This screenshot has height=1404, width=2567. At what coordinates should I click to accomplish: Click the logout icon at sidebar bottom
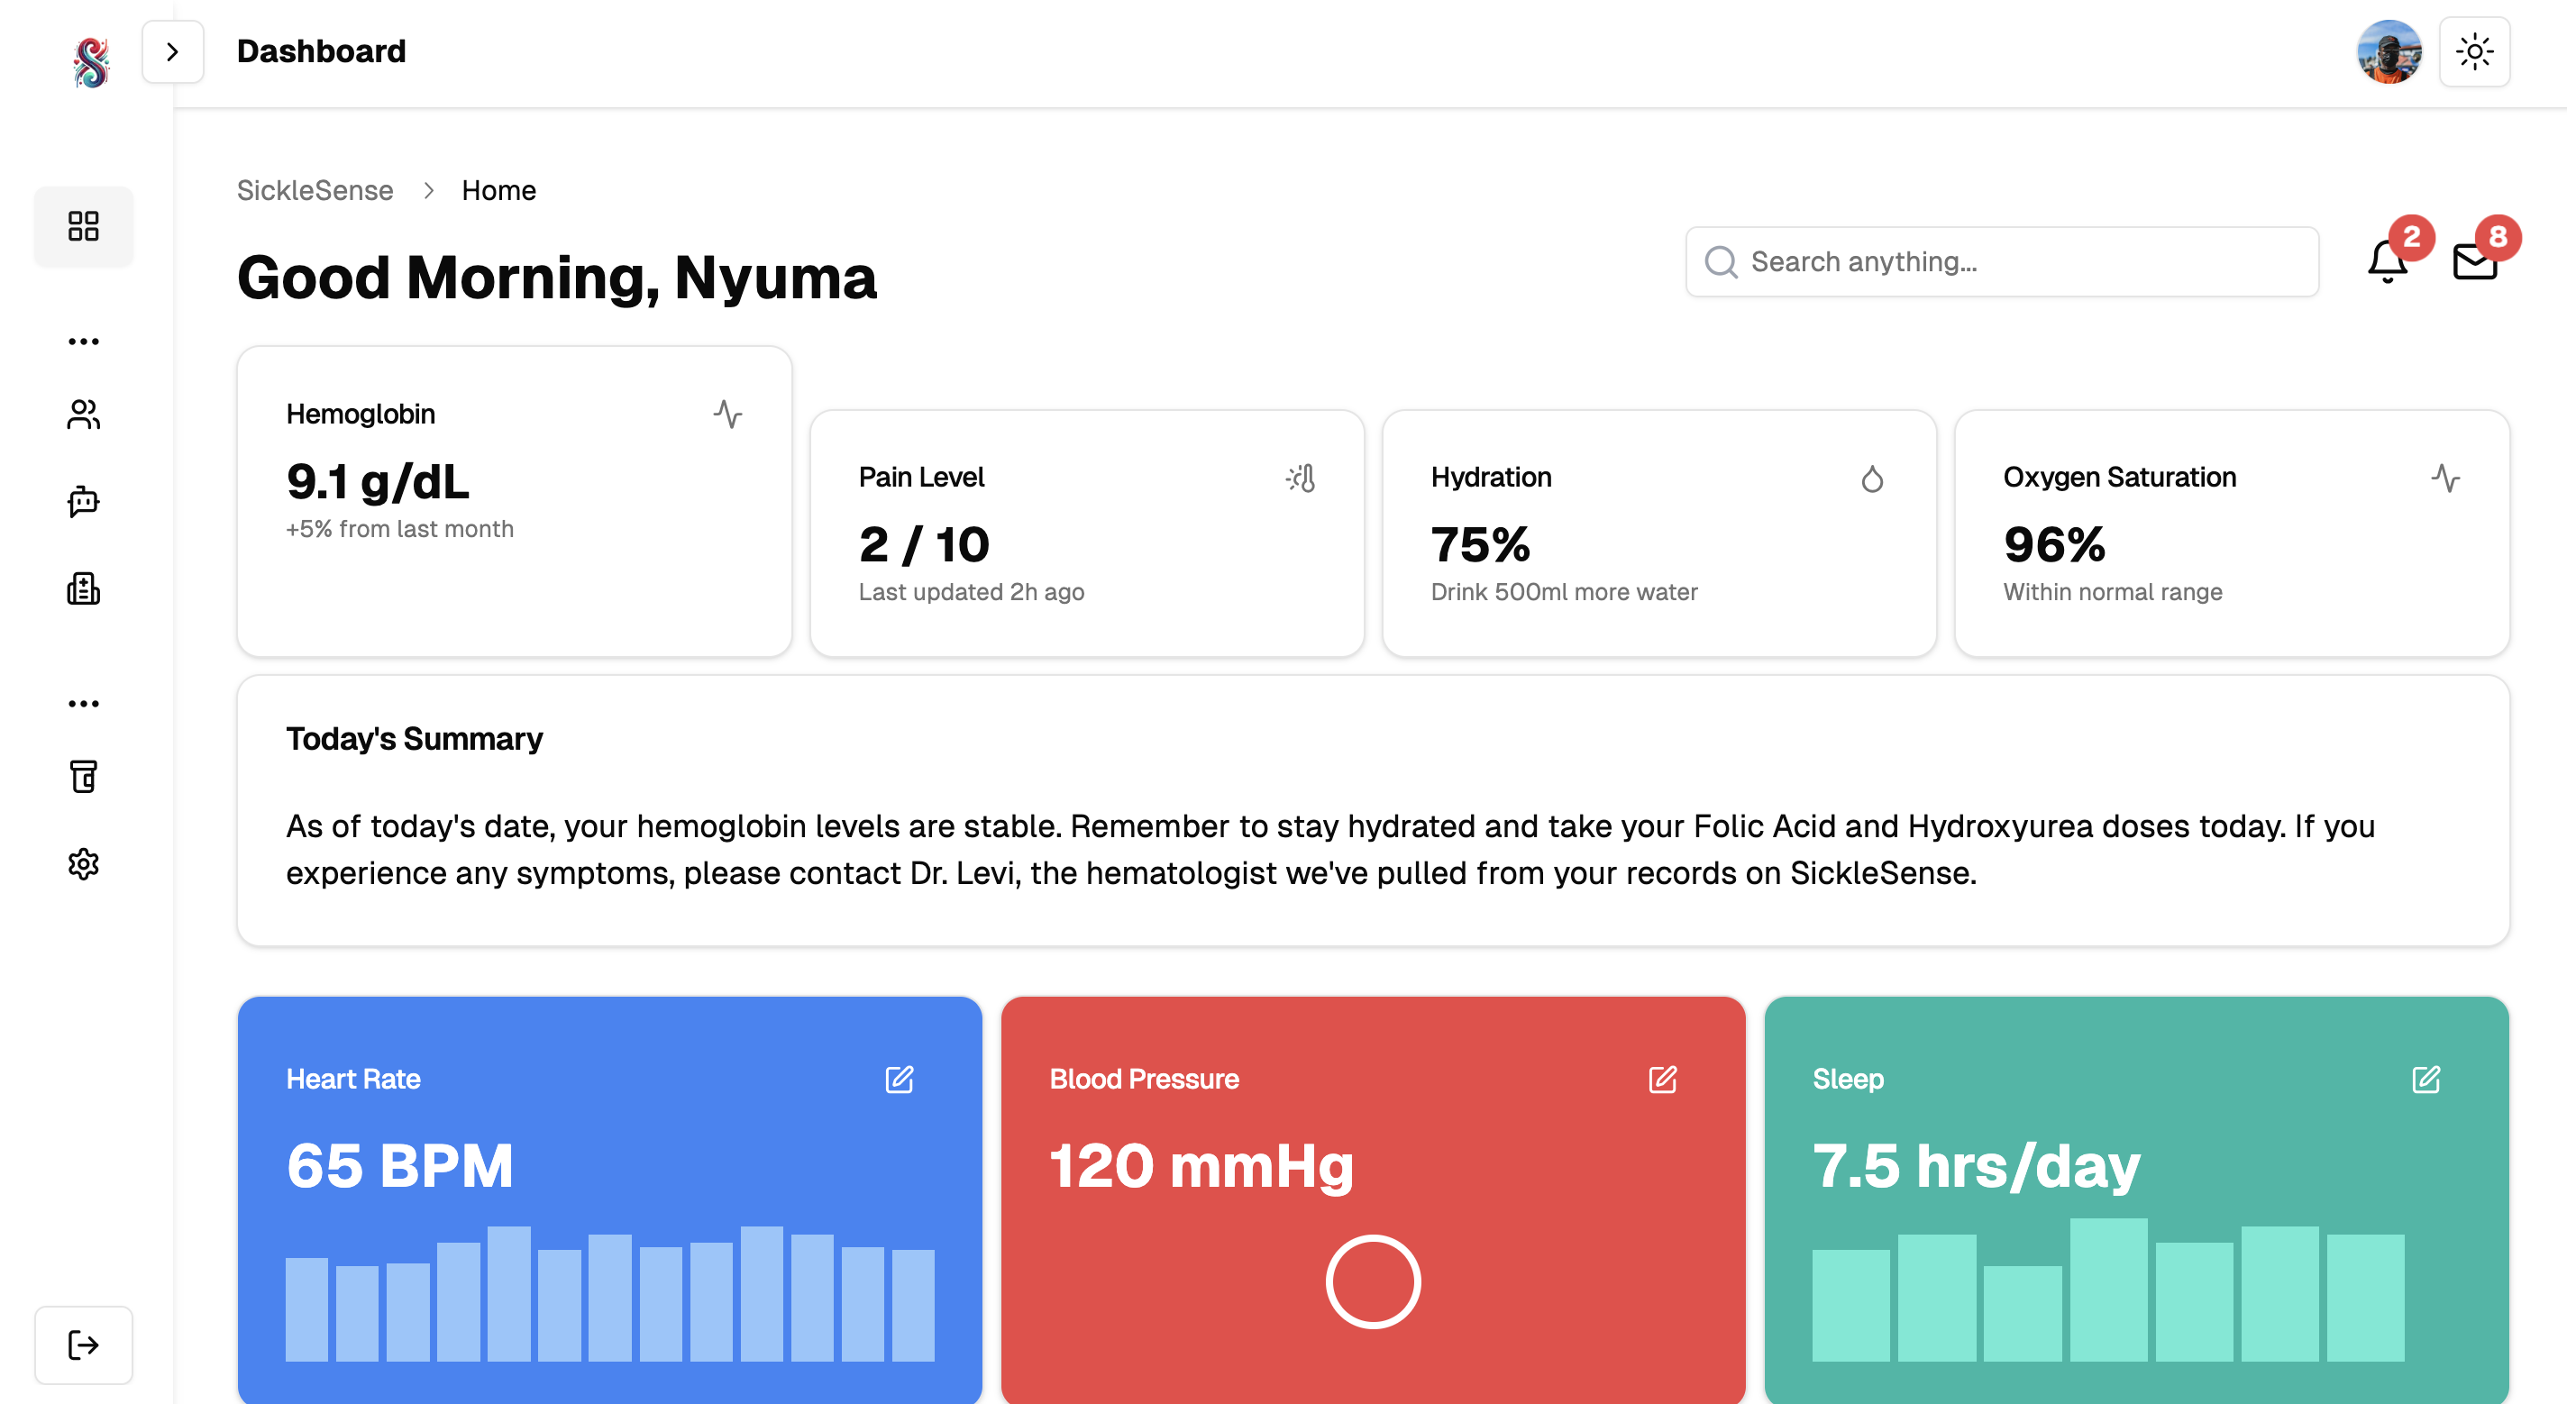[84, 1345]
